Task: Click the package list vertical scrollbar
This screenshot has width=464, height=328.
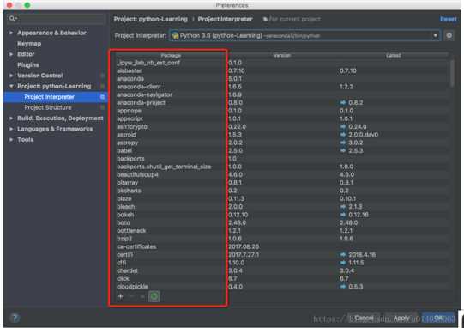Action: 452,74
